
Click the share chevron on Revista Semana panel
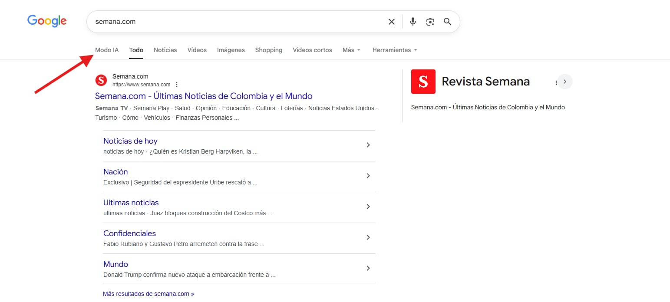565,81
